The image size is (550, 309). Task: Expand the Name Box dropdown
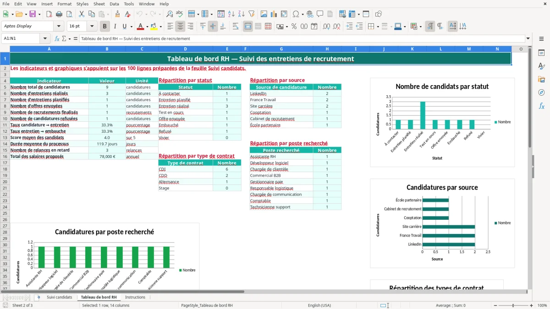point(45,39)
